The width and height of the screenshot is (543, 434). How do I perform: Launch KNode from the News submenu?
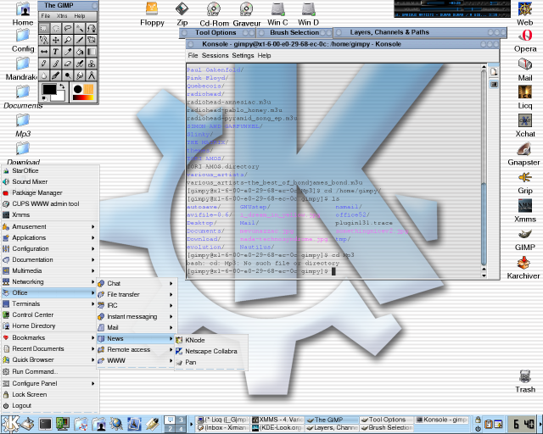coord(211,340)
